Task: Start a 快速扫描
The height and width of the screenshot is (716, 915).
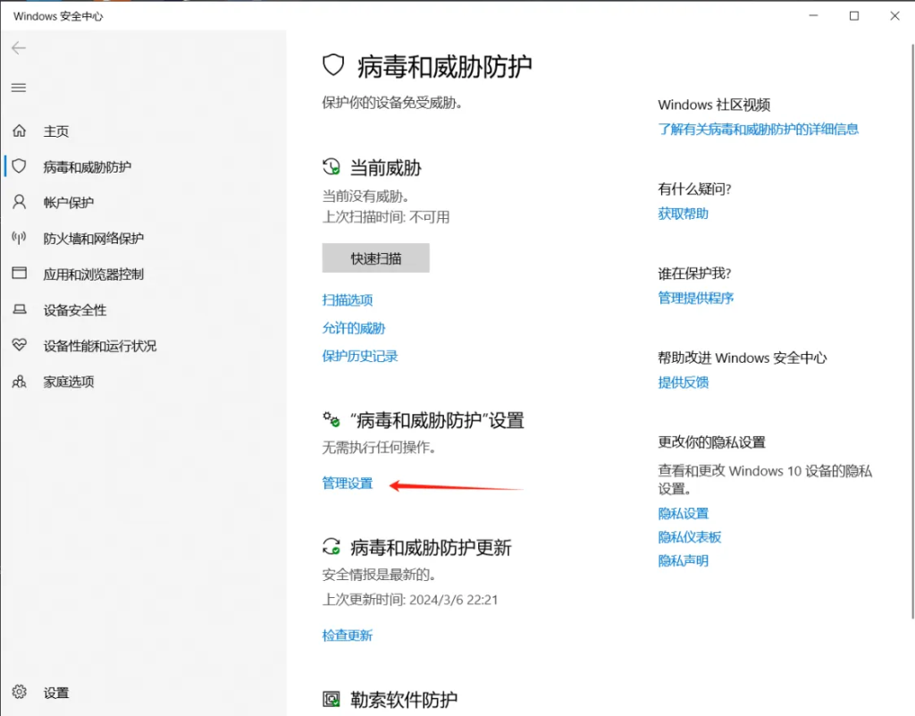Action: (376, 258)
